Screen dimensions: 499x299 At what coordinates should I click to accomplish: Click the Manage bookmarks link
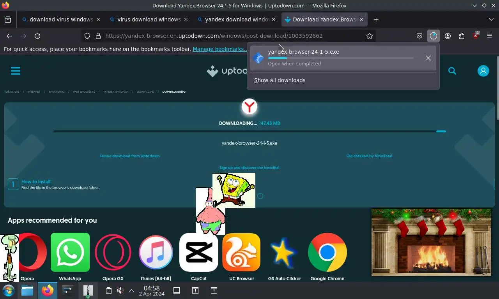tap(219, 49)
